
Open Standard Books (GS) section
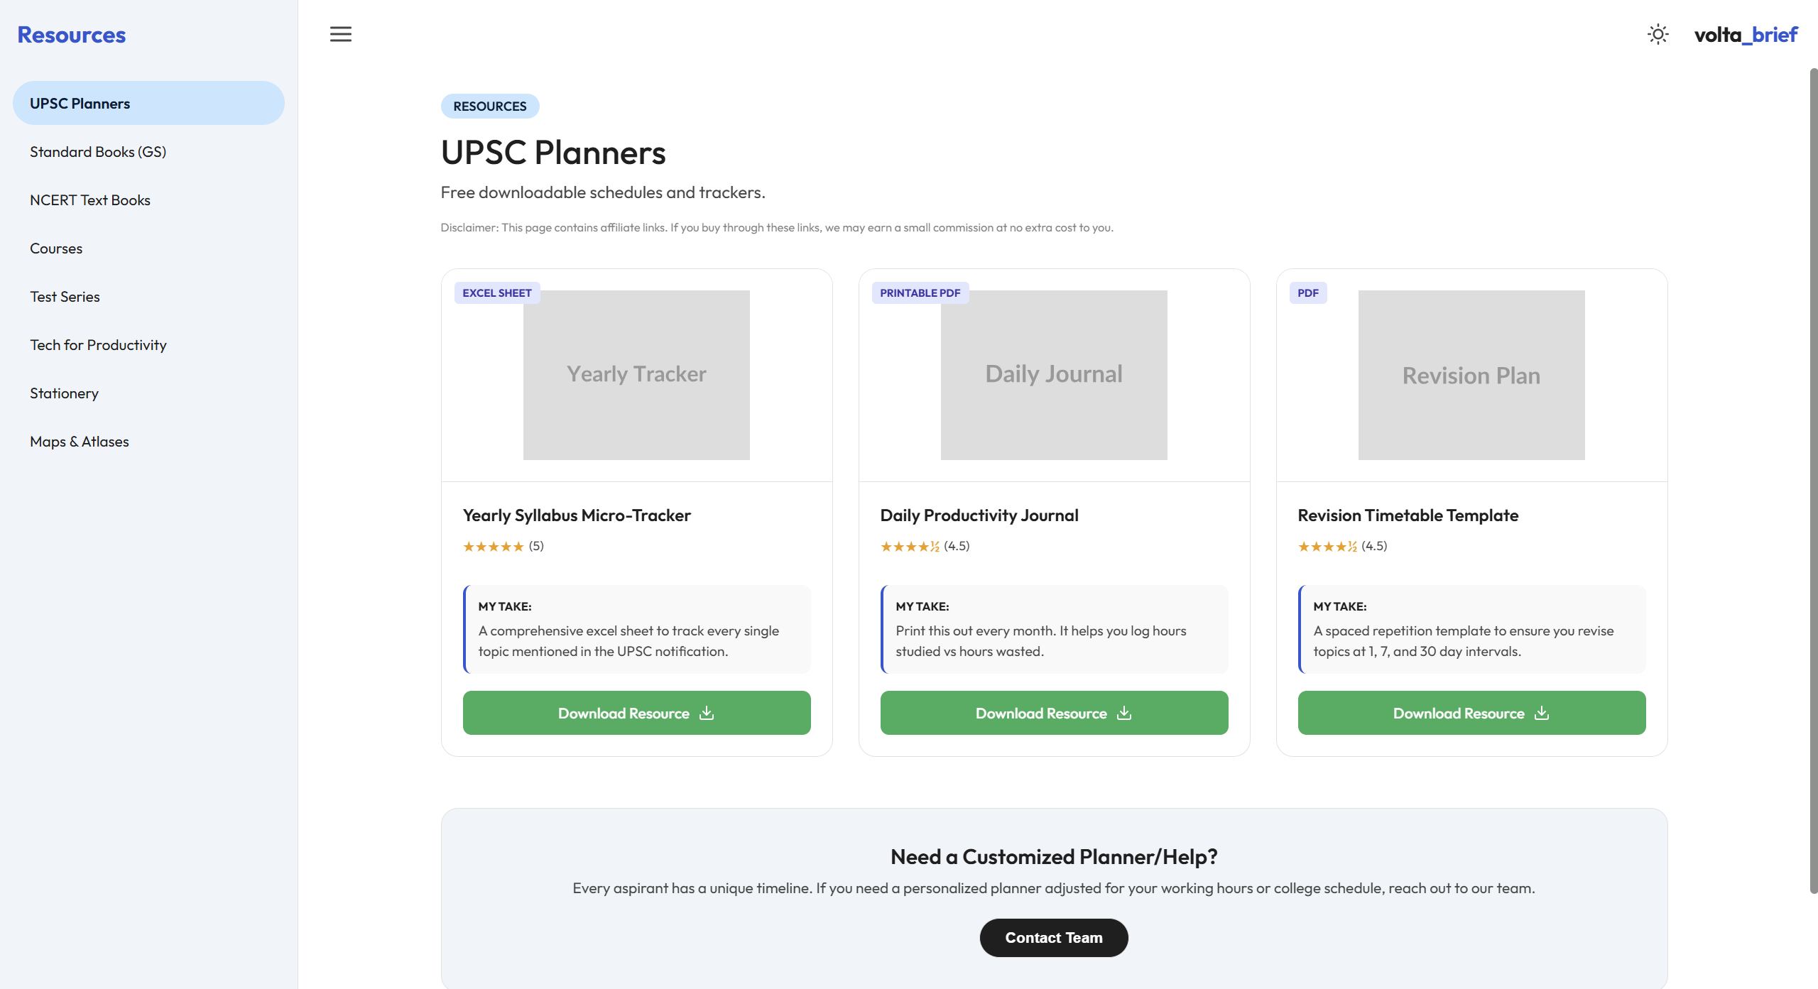coord(98,152)
